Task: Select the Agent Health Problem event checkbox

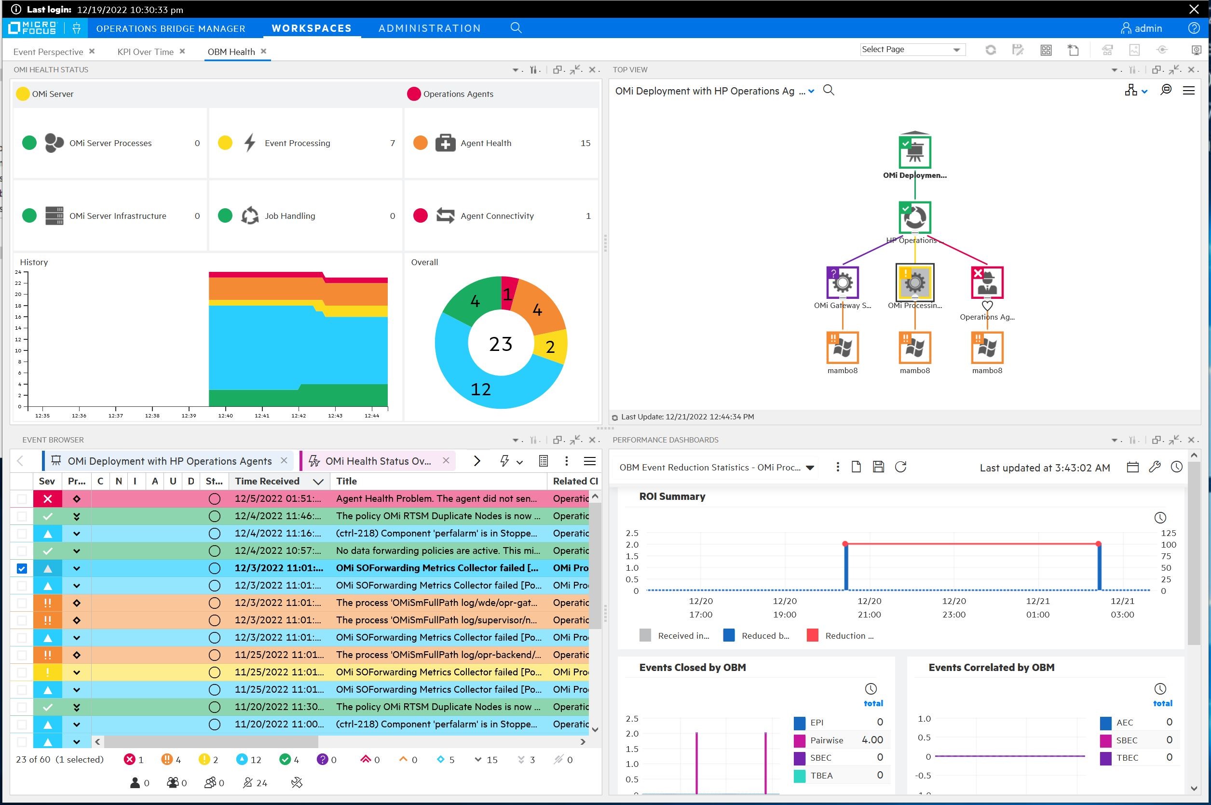Action: pyautogui.click(x=21, y=498)
